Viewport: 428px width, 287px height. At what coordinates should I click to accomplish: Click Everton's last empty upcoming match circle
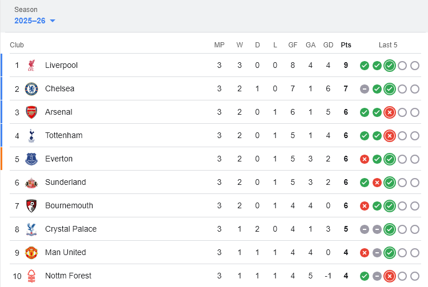tap(415, 159)
